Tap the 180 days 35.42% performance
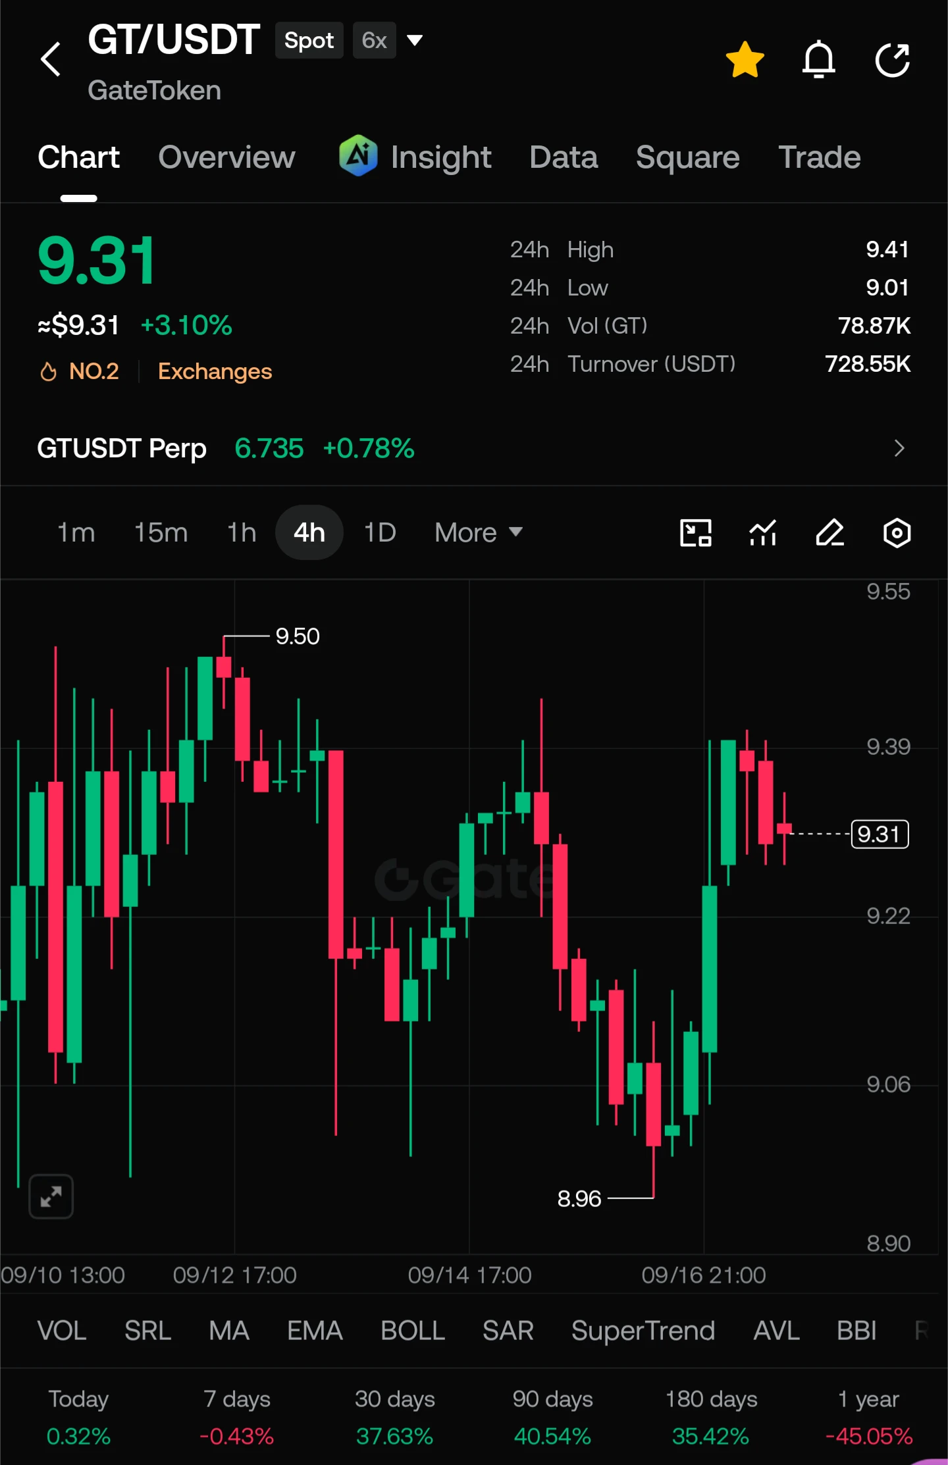Viewport: 948px width, 1465px height. pos(711,1417)
